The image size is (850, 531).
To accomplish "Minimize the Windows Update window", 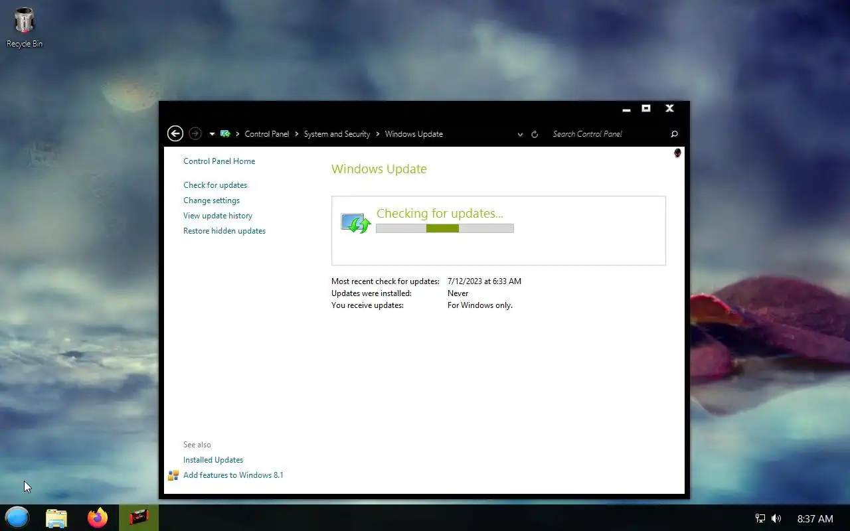I will [x=626, y=110].
